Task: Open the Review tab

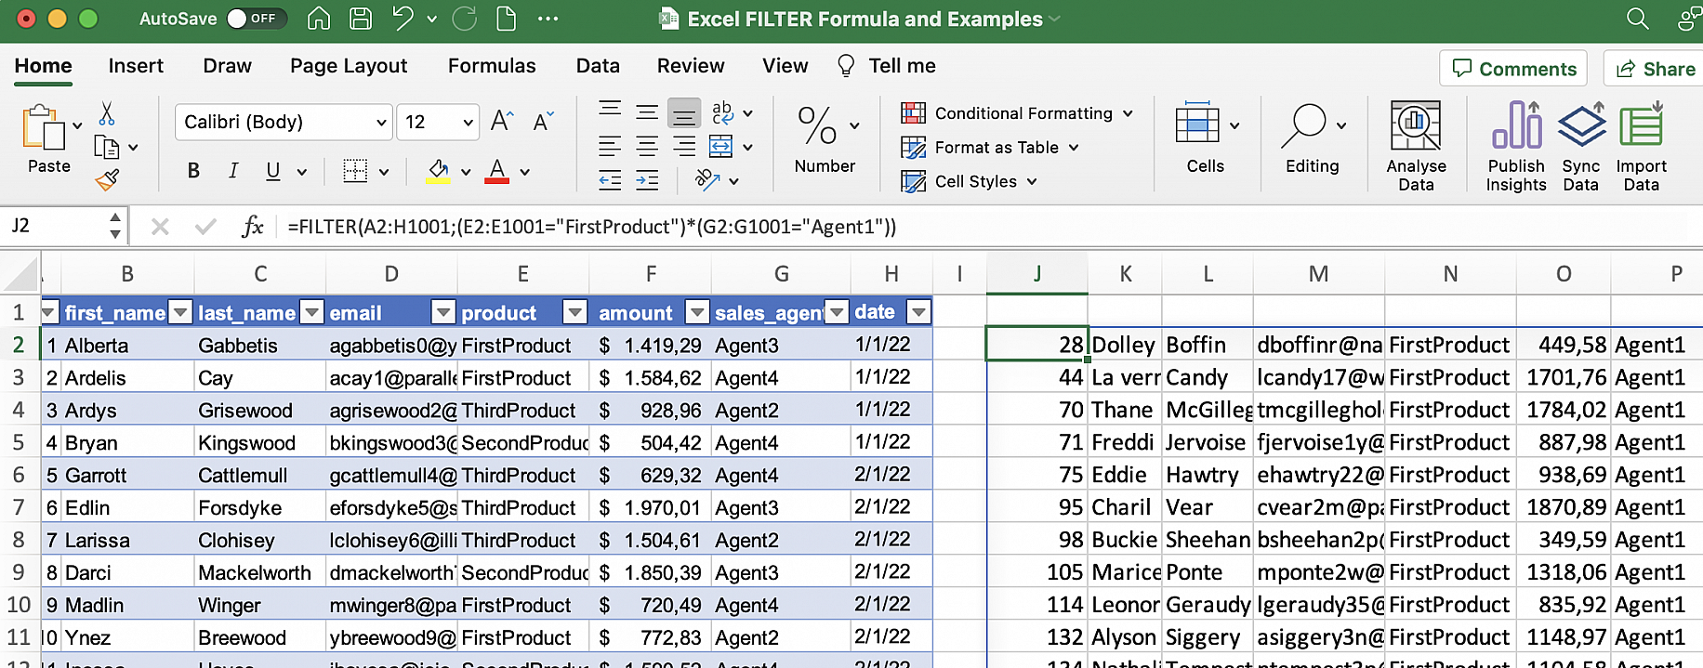Action: tap(691, 66)
